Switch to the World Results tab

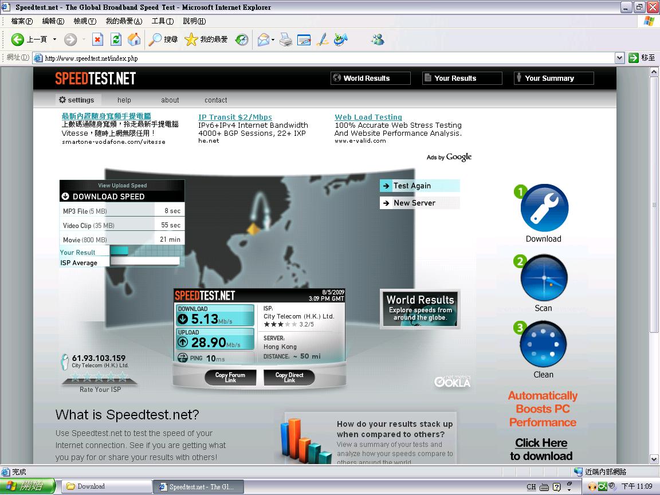[x=371, y=78]
